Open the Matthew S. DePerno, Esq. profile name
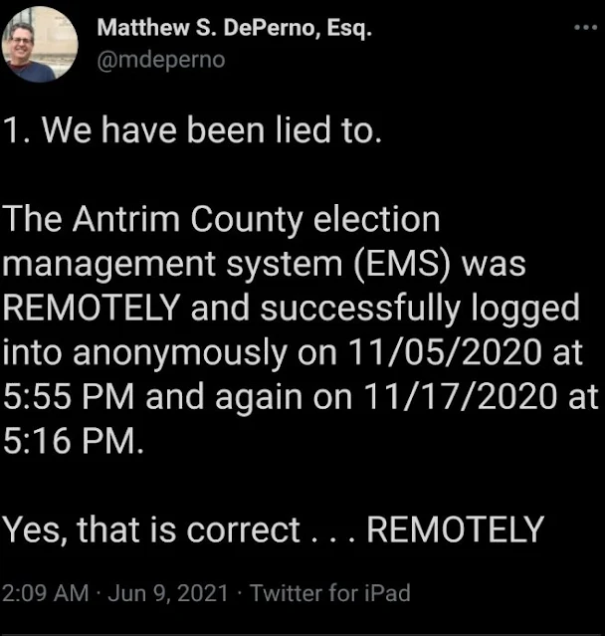The width and height of the screenshot is (605, 636). pos(234,29)
